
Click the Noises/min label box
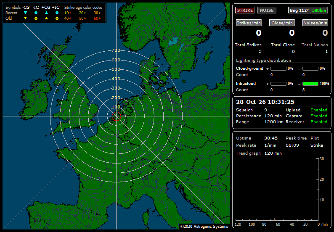[x=315, y=23]
